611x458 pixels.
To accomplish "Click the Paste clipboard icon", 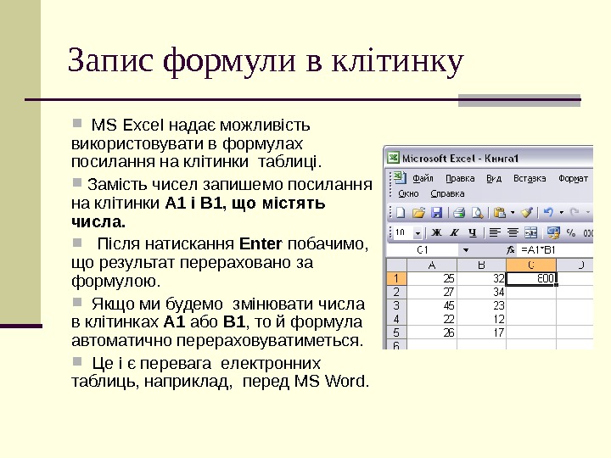I will click(500, 213).
